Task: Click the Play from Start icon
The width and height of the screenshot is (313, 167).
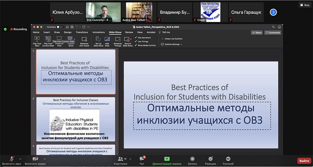Action: (37, 39)
